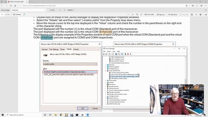Open File Explorer from taskbar

[56, 115]
